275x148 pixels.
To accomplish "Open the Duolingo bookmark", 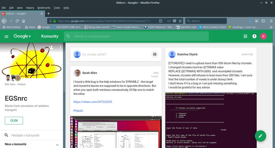I will pyautogui.click(x=243, y=27).
